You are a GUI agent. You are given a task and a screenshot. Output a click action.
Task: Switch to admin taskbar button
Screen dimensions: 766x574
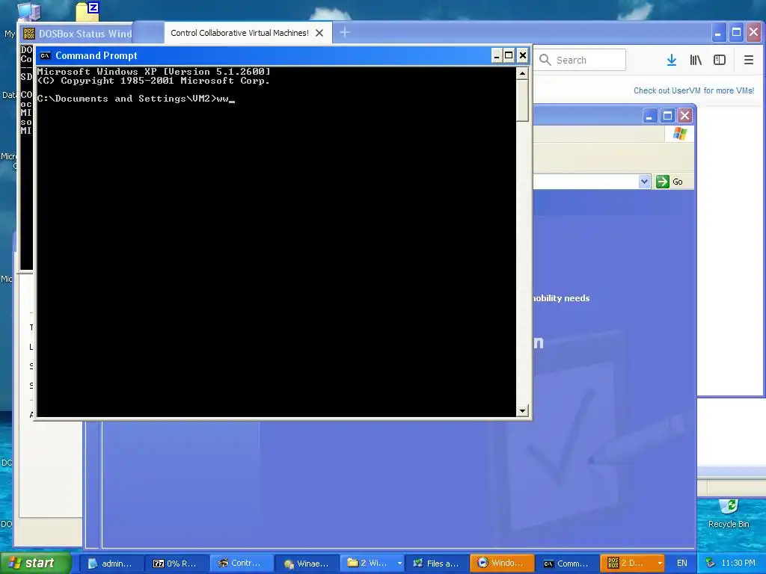tap(111, 564)
